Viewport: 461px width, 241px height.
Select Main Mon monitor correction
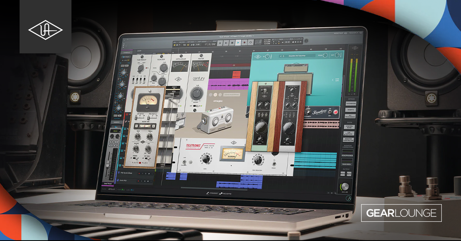pos(347,163)
